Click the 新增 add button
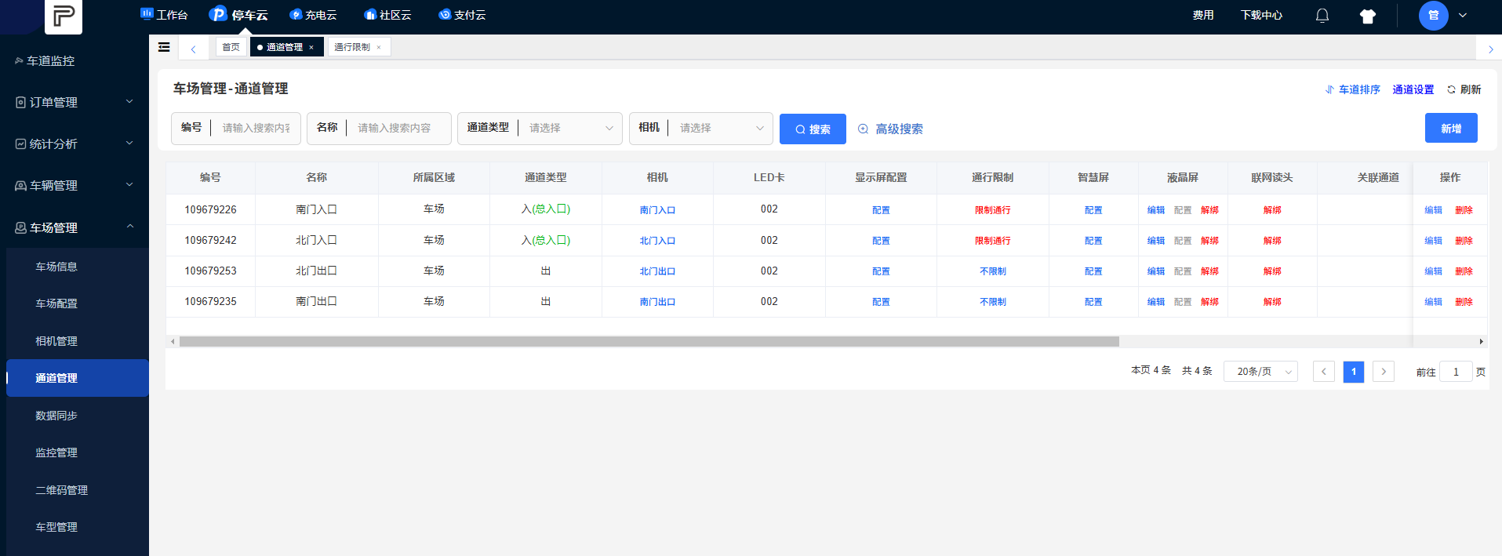This screenshot has width=1502, height=556. (x=1451, y=128)
